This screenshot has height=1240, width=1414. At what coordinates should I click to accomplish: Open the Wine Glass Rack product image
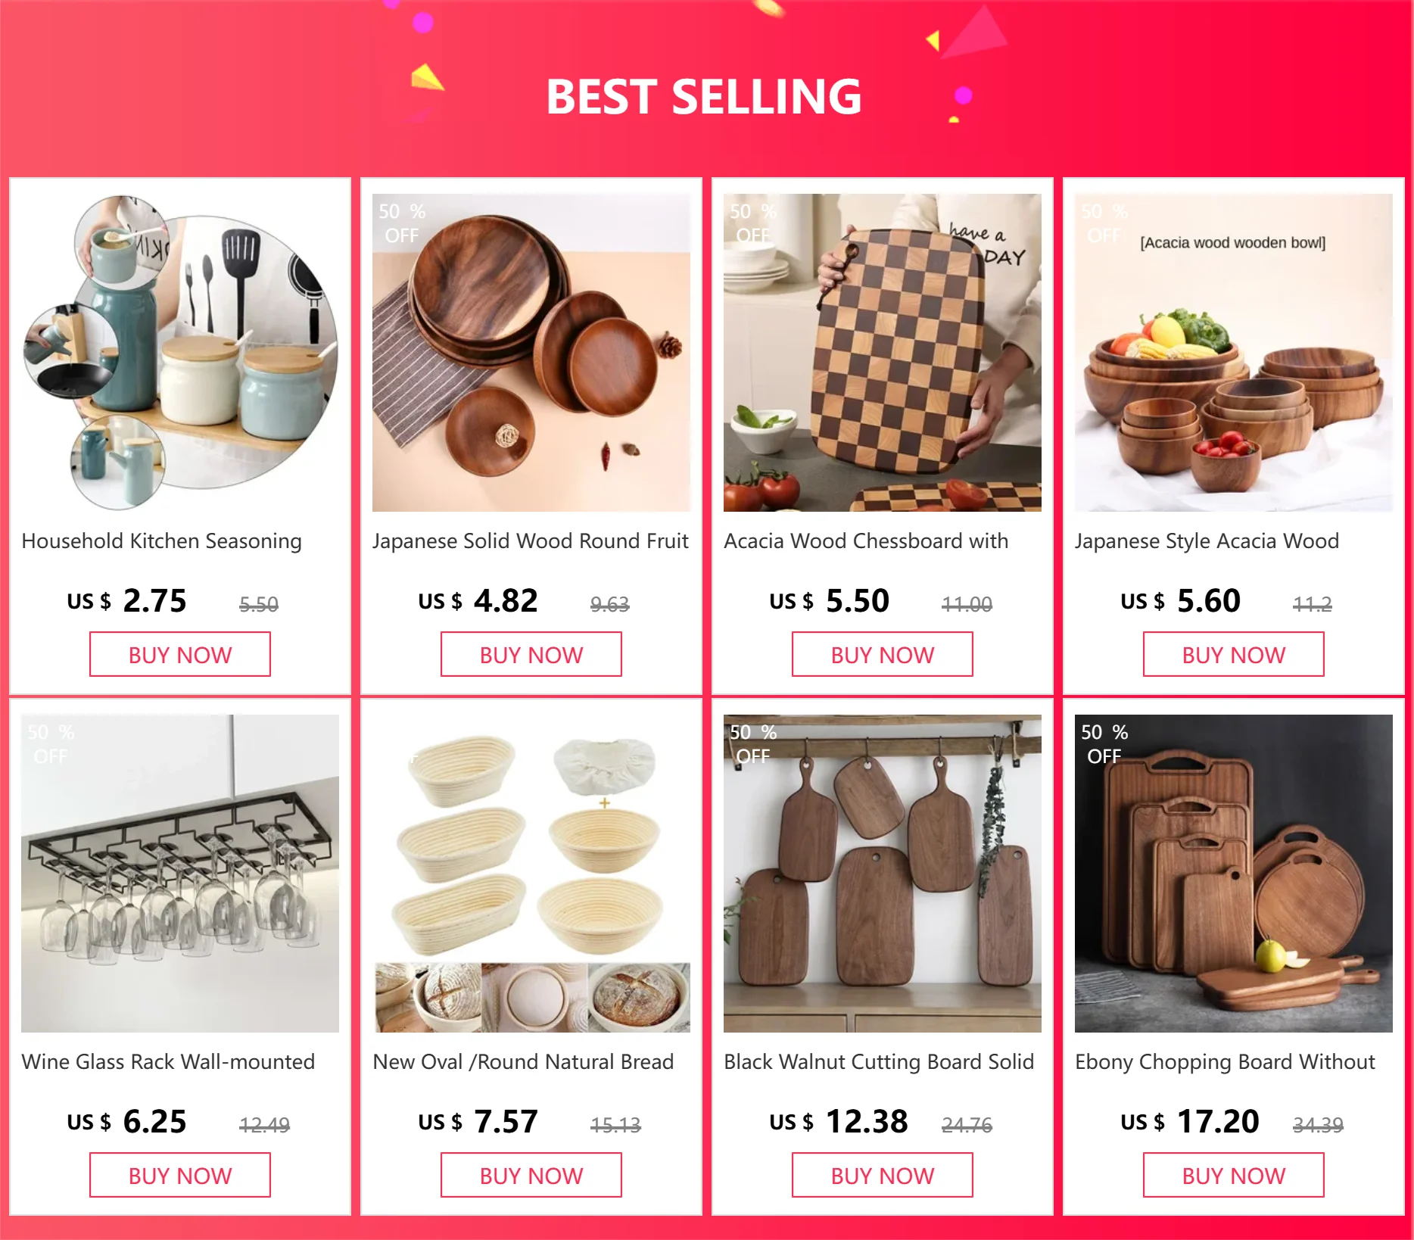tap(180, 874)
